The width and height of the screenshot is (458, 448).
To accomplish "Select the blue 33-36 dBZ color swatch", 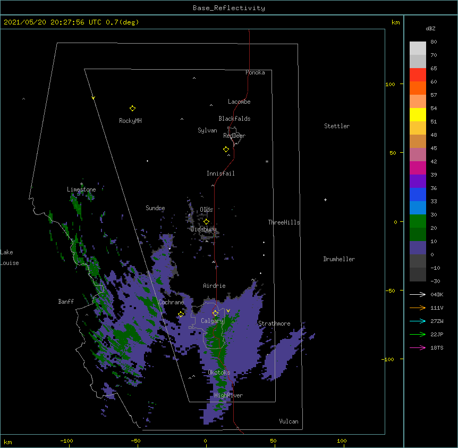I will click(x=418, y=194).
